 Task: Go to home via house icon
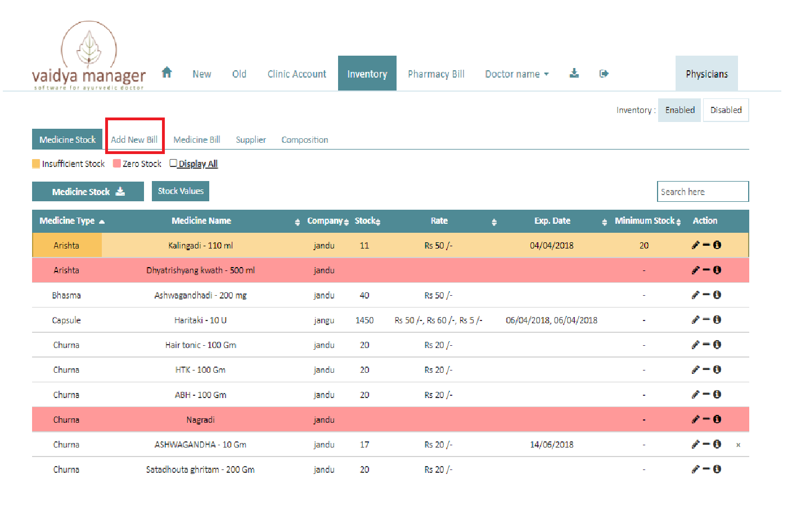click(166, 73)
